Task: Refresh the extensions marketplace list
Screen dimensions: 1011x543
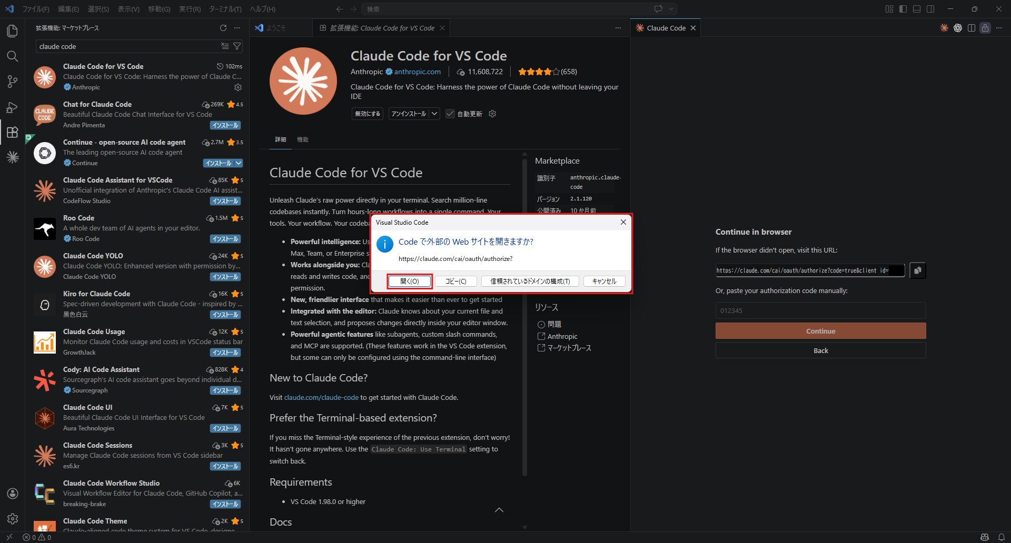Action: coord(223,28)
